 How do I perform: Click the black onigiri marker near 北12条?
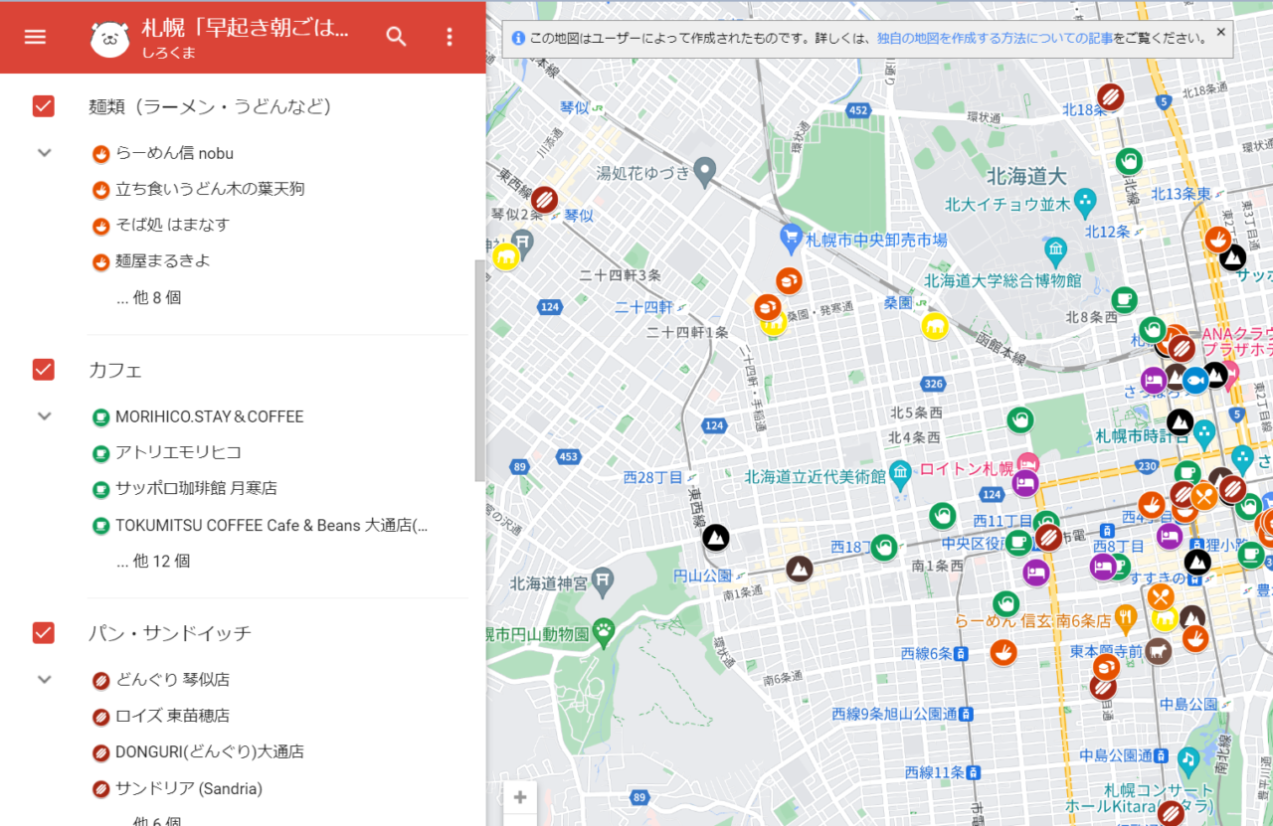[1233, 257]
